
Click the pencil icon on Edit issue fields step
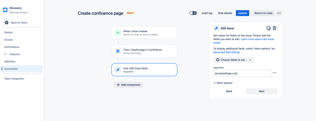(x=118, y=70)
